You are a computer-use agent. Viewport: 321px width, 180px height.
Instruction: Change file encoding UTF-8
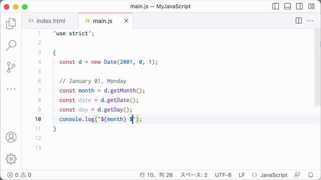[223, 175]
